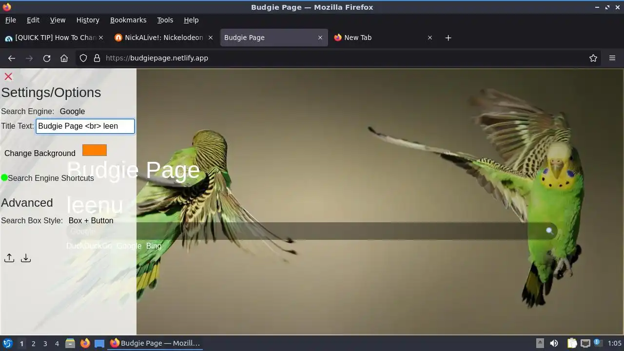Click the download settings icon
The width and height of the screenshot is (624, 351).
(26, 258)
